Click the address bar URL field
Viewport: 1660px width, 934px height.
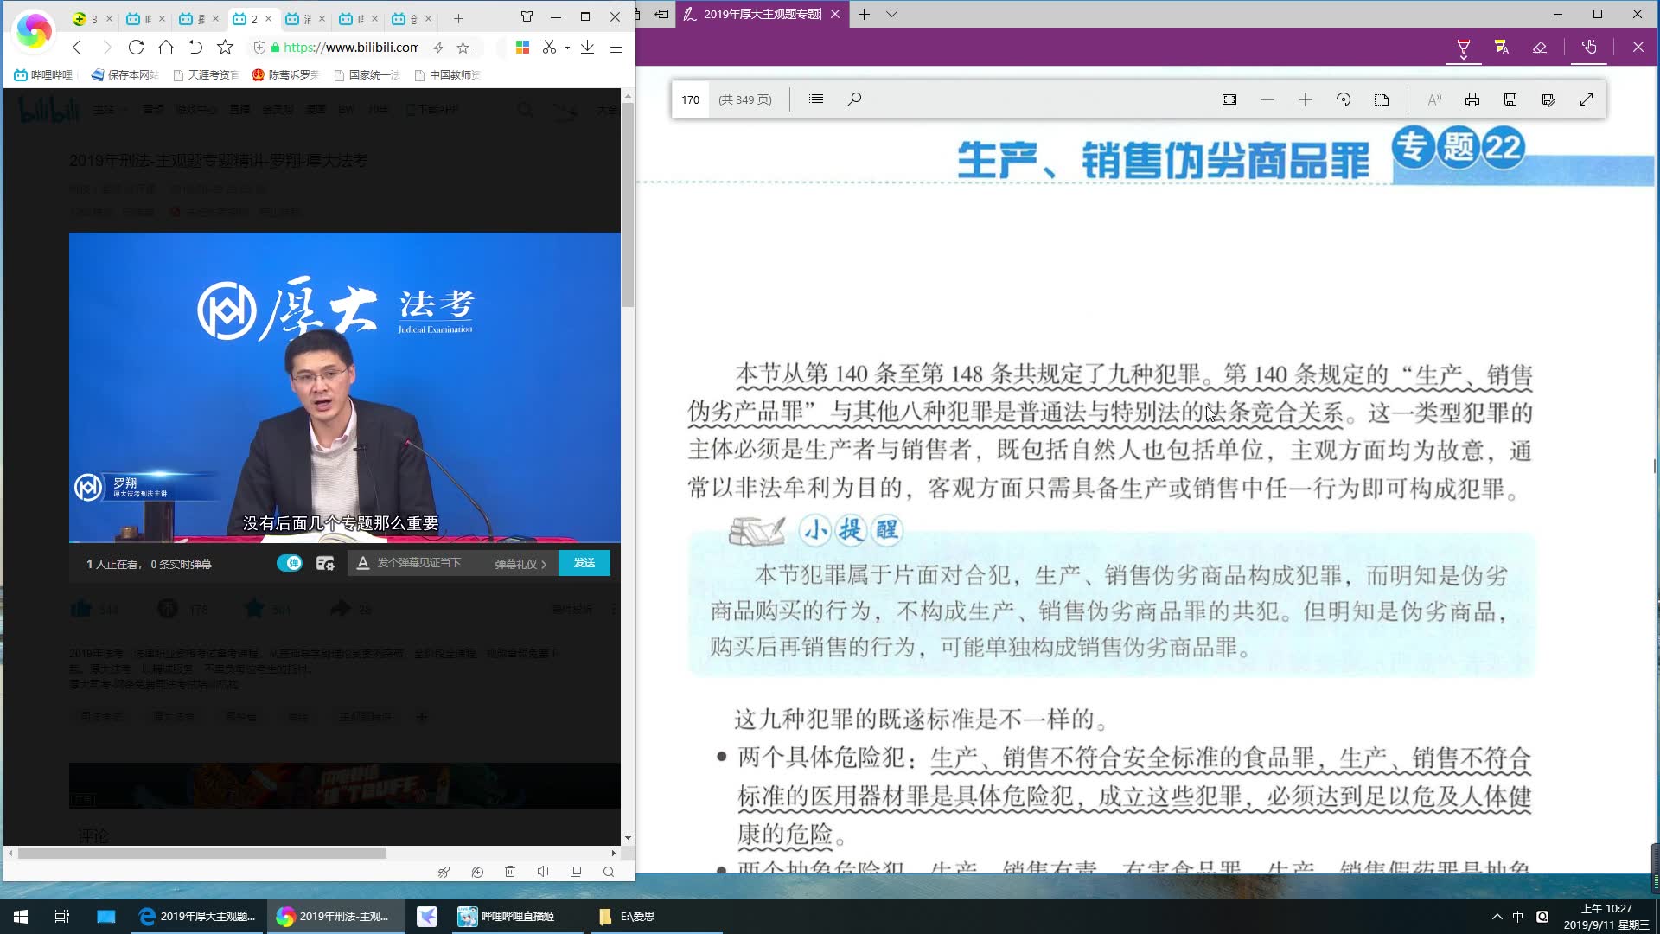pyautogui.click(x=350, y=48)
